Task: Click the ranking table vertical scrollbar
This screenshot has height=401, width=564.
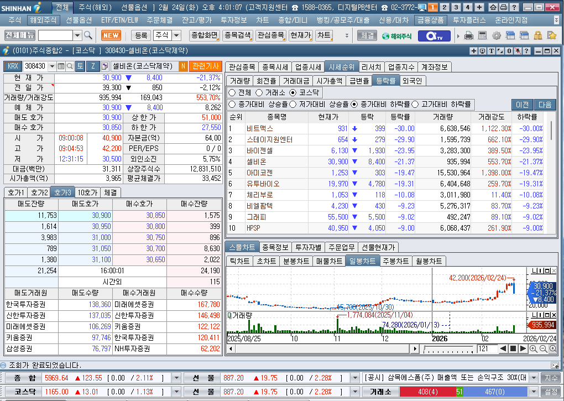Action: pos(552,130)
